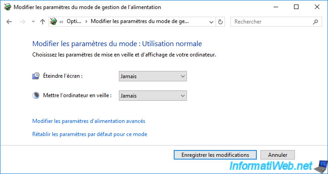Image resolution: width=328 pixels, height=174 pixels.
Task: Open the "Mettre l'ordinateur en veille" dropdown
Action: (153, 96)
